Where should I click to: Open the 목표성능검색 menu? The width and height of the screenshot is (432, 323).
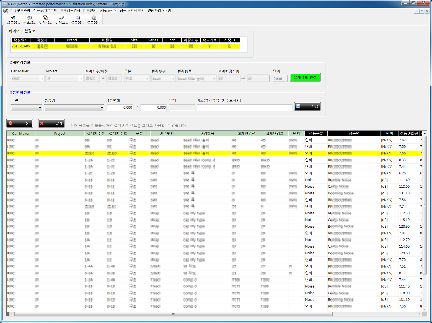click(x=70, y=11)
